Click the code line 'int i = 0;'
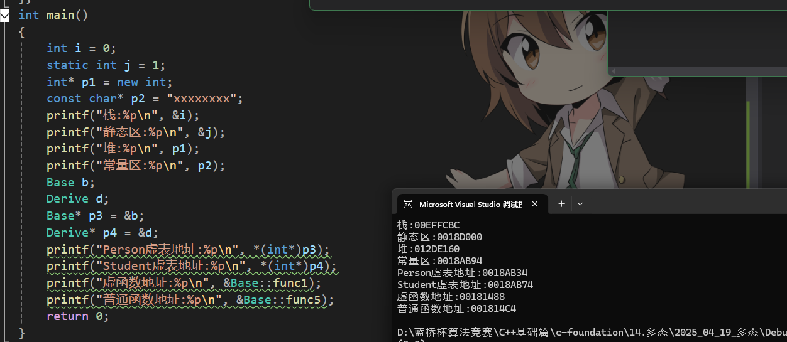 (x=82, y=48)
